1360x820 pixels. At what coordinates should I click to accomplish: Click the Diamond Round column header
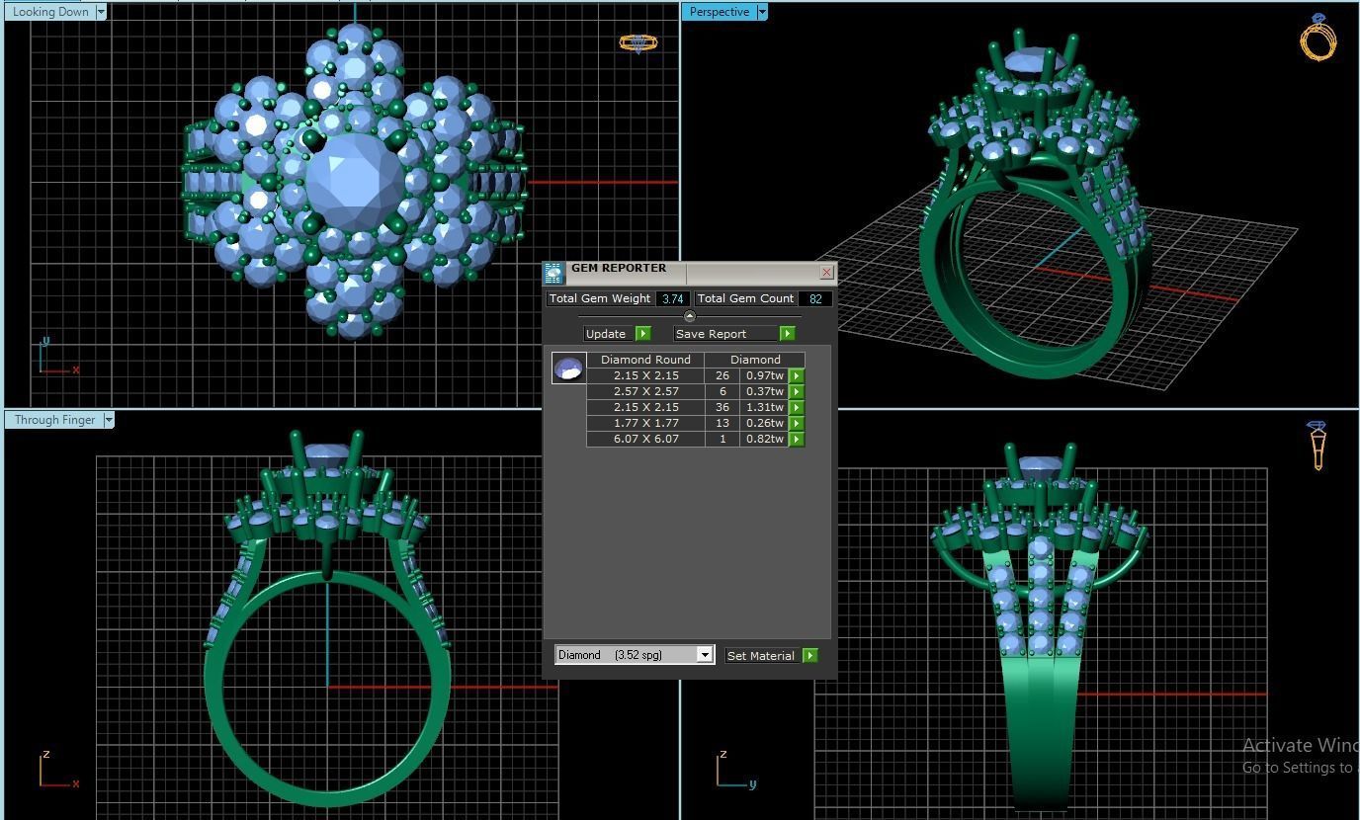pyautogui.click(x=645, y=360)
